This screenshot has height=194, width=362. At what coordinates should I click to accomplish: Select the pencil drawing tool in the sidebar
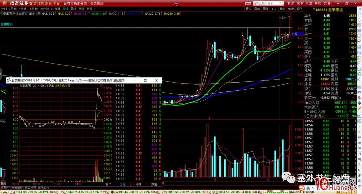[x=359, y=109]
